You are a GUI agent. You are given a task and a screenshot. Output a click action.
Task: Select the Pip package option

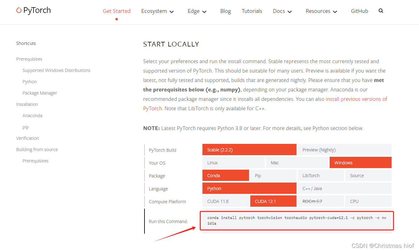(273, 175)
